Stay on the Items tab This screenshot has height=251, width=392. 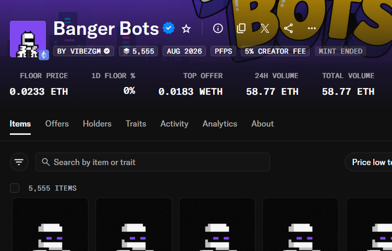pyautogui.click(x=20, y=124)
